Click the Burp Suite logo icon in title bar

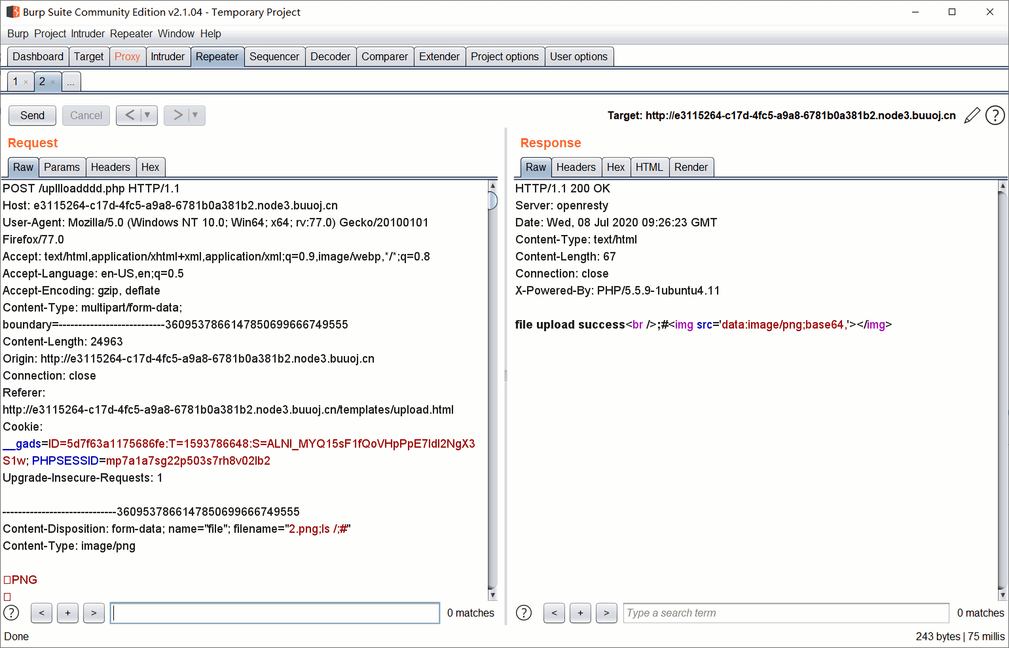click(13, 12)
